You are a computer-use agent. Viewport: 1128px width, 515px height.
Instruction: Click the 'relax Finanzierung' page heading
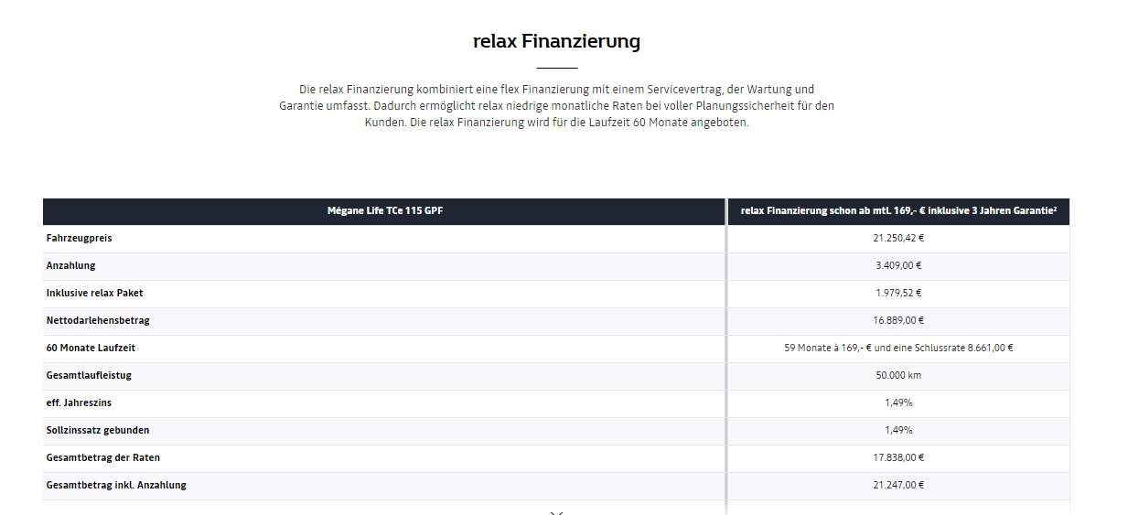click(x=556, y=41)
